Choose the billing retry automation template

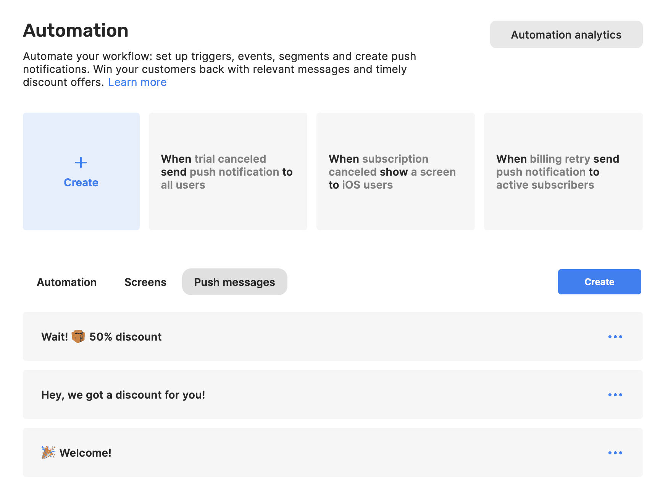563,171
